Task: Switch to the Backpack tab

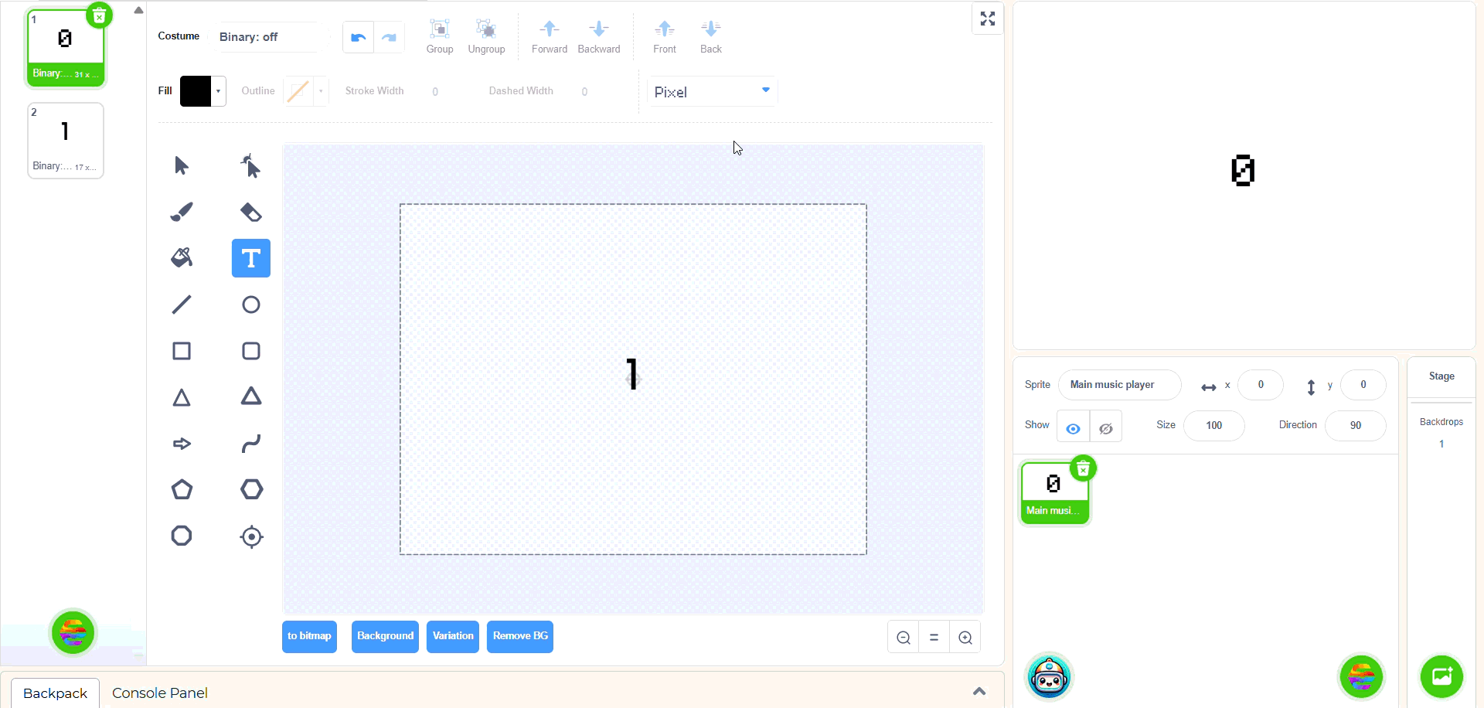Action: click(55, 693)
